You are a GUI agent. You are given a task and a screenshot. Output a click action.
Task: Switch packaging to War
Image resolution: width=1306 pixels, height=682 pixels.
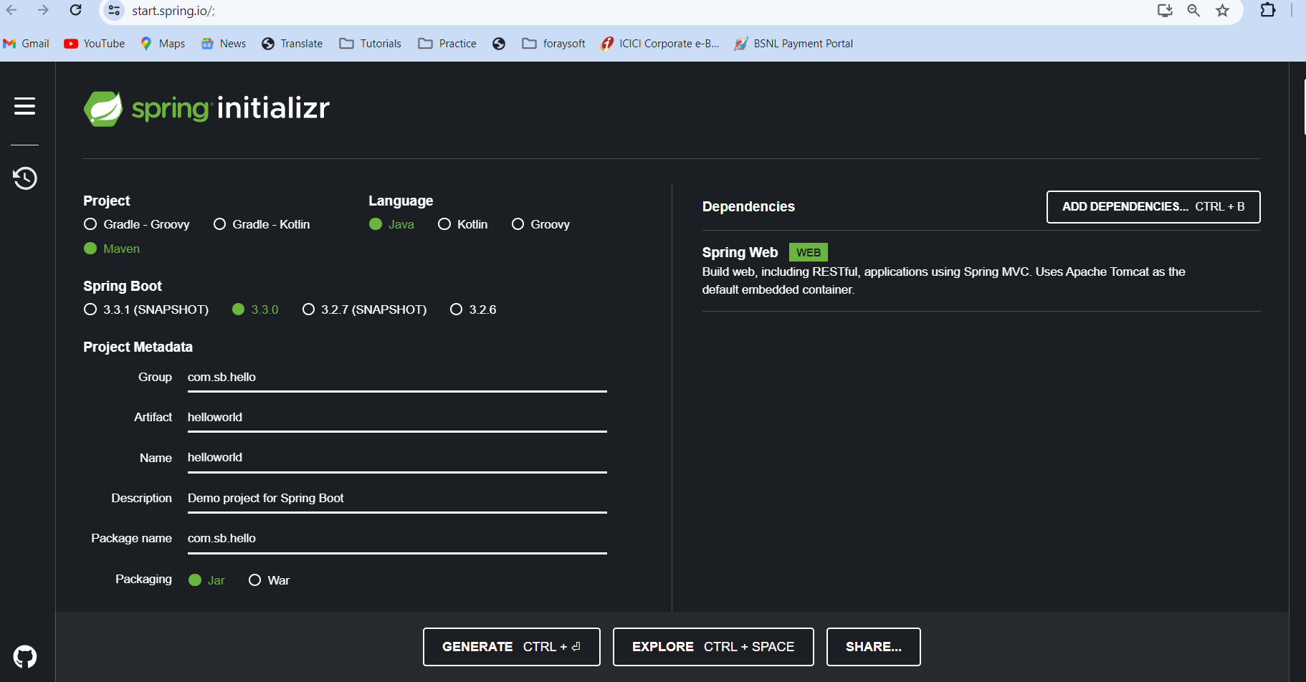(x=254, y=580)
